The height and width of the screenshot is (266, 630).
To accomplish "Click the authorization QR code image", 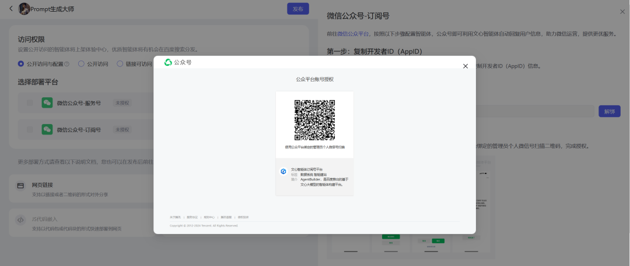I will (x=314, y=119).
